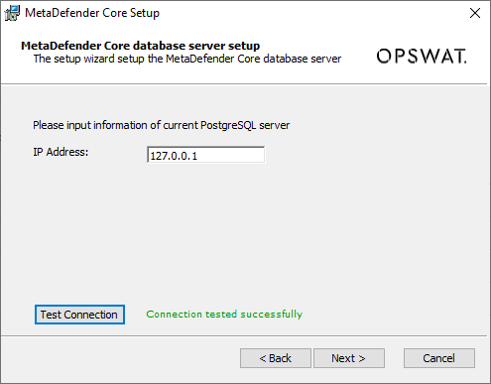Image resolution: width=491 pixels, height=384 pixels.
Task: Click the MetaDefender Core Setup title text
Action: pos(92,13)
